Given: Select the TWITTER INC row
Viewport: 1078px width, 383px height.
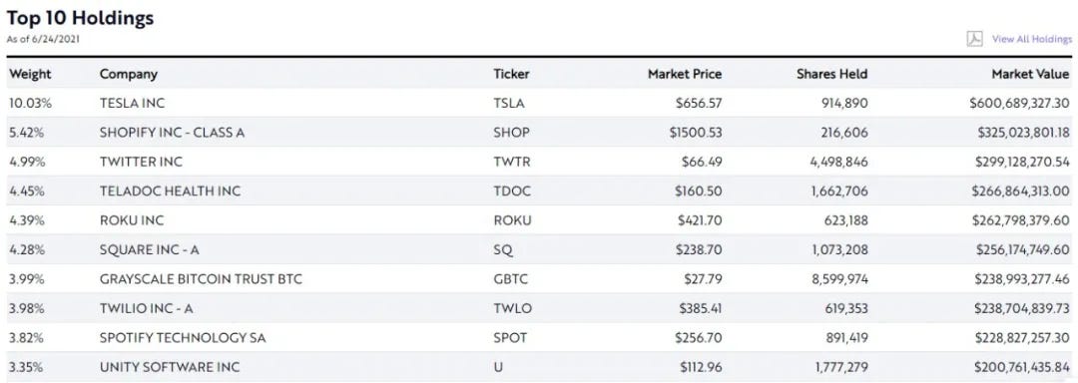Looking at the screenshot, I should pyautogui.click(x=539, y=162).
